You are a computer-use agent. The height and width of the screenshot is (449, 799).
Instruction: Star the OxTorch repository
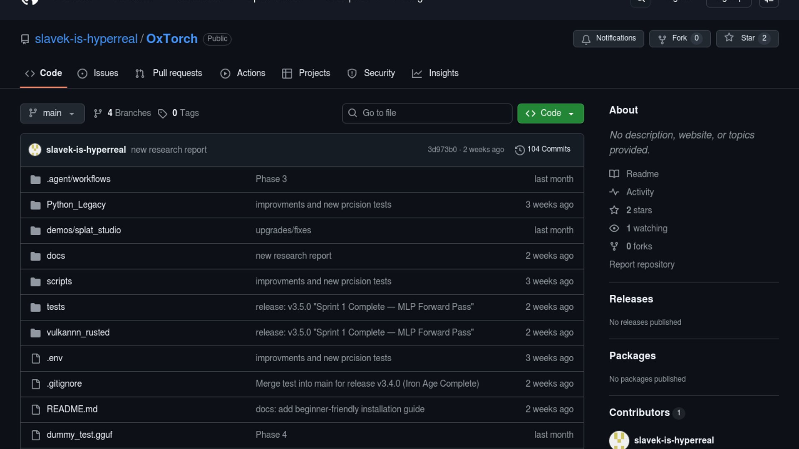coord(747,38)
